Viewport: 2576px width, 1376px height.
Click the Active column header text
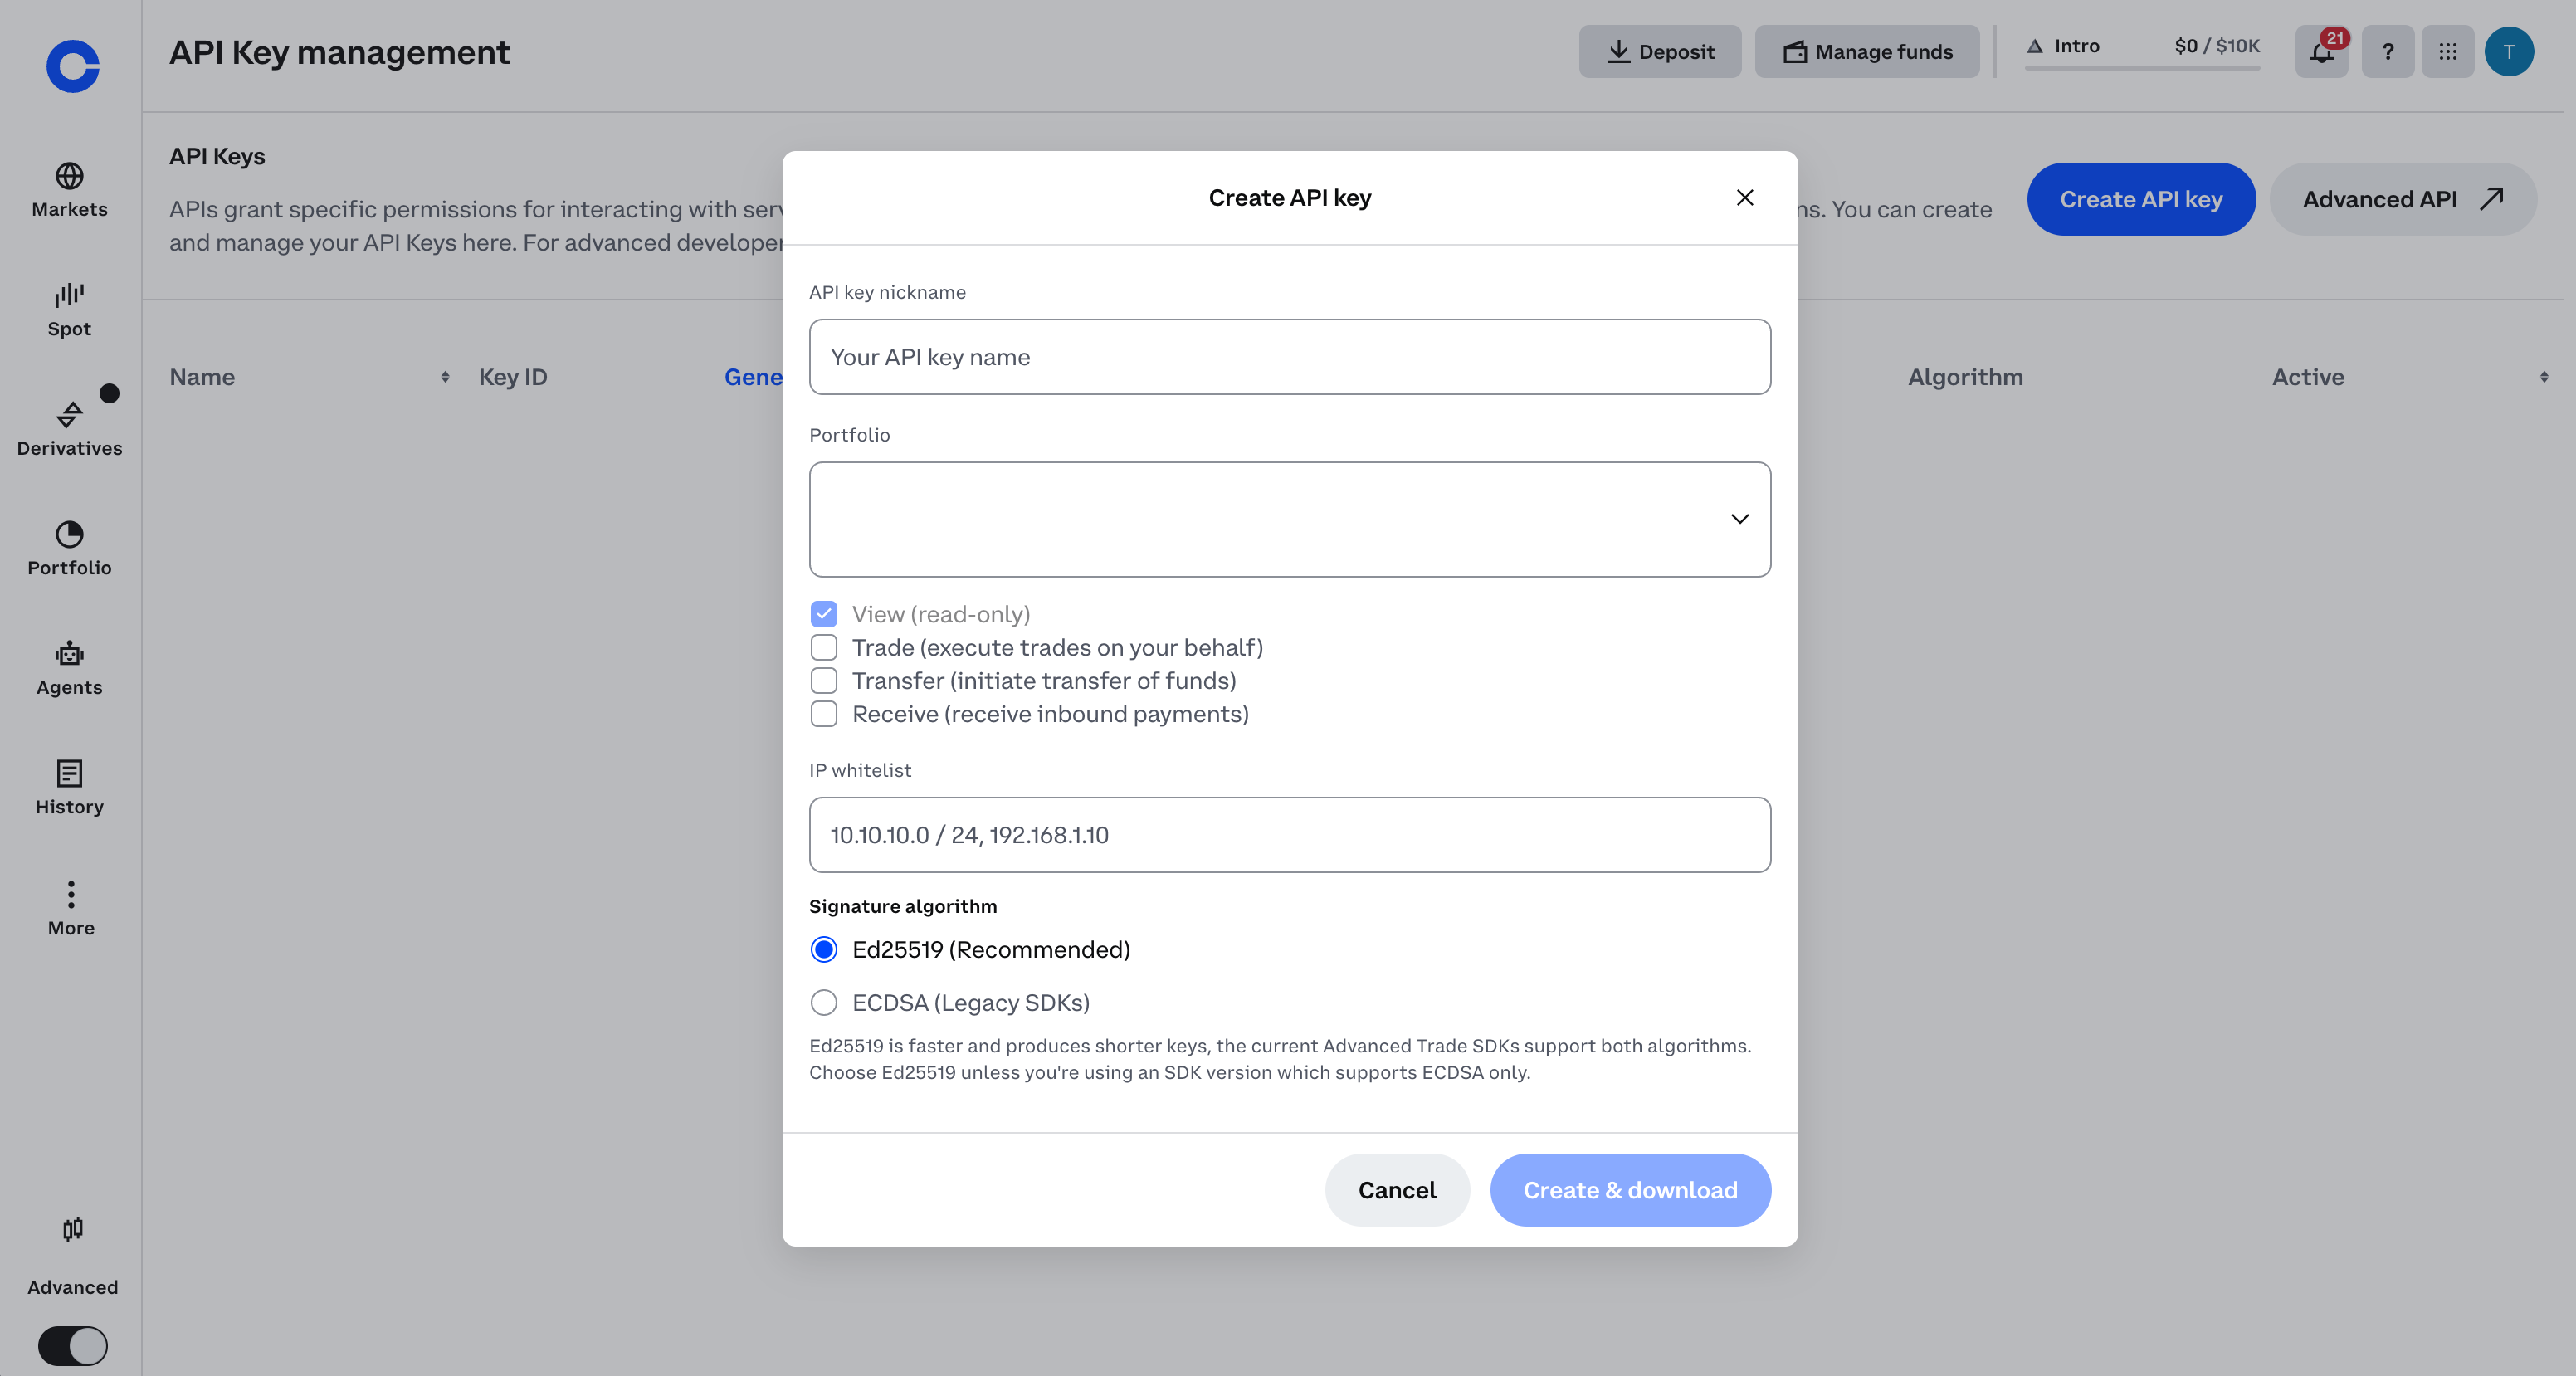click(2308, 377)
